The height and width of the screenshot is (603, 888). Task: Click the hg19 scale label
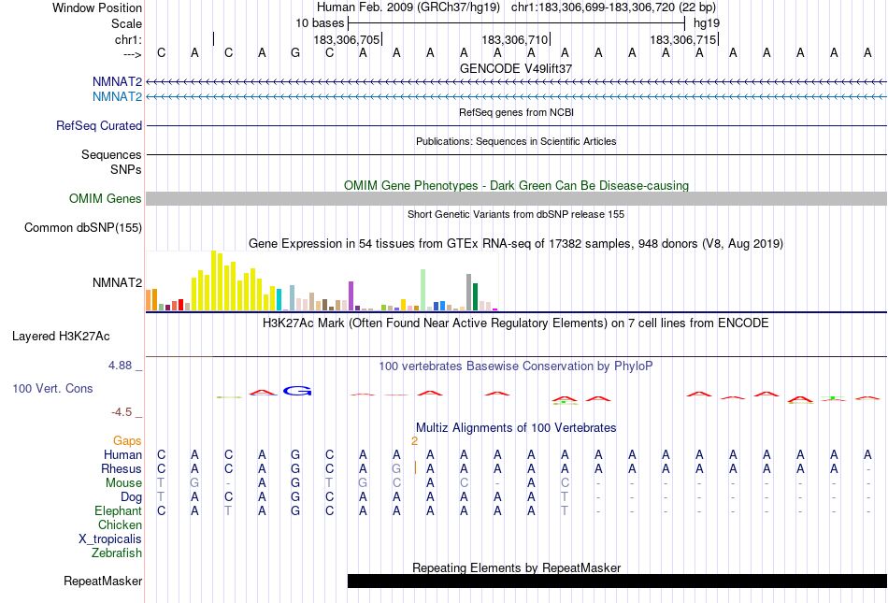pos(707,23)
